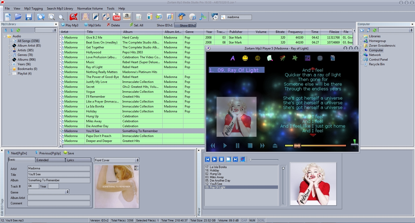
Task: Open the Tools menu
Action: [x=110, y=9]
